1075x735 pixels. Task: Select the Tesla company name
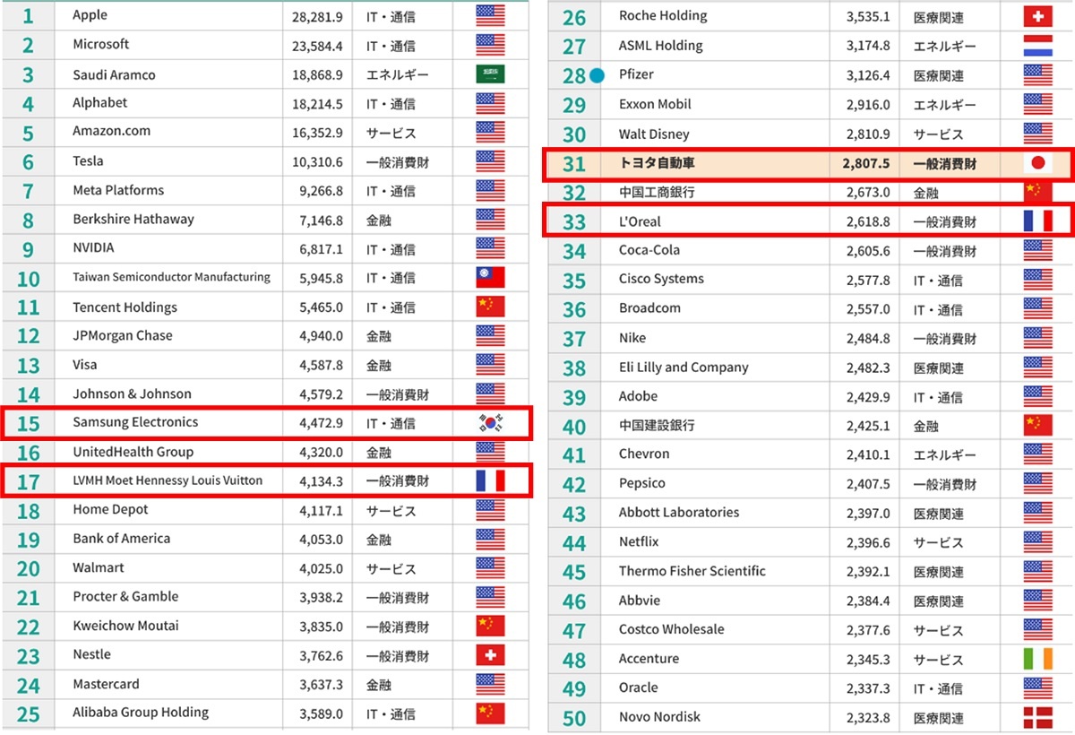point(88,161)
